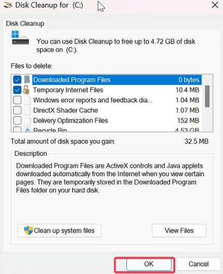223x274 pixels.
Task: Select the Disk Cleanup tab
Action: (25, 23)
